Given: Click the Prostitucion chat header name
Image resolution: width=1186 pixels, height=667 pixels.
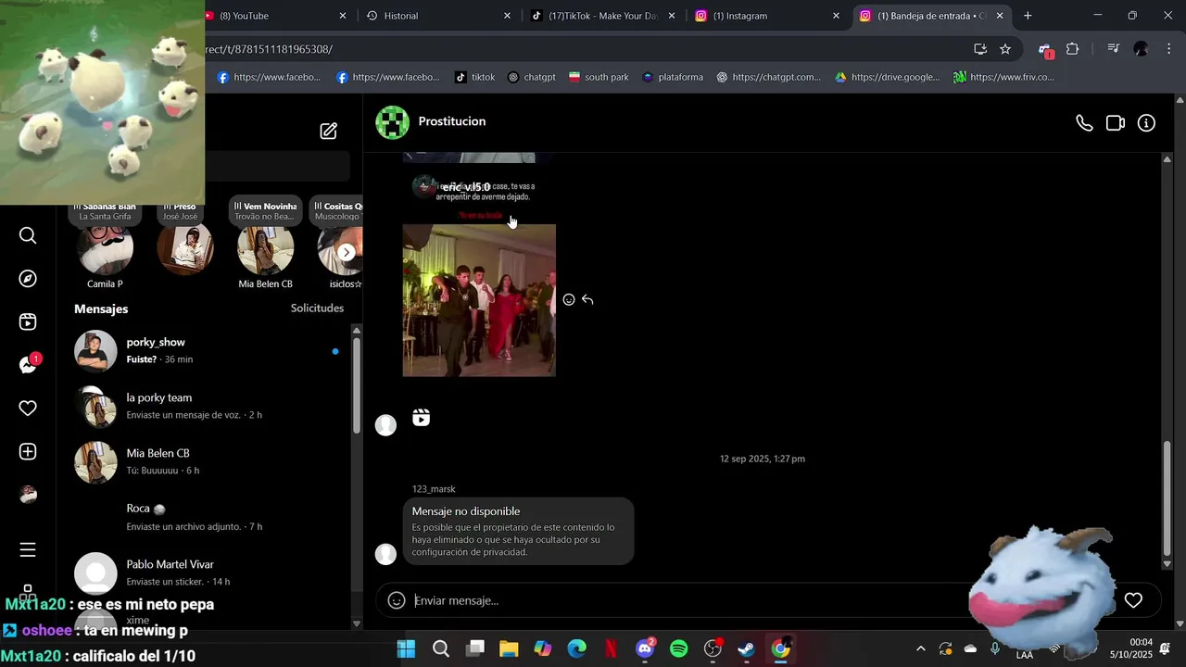Looking at the screenshot, I should (451, 121).
